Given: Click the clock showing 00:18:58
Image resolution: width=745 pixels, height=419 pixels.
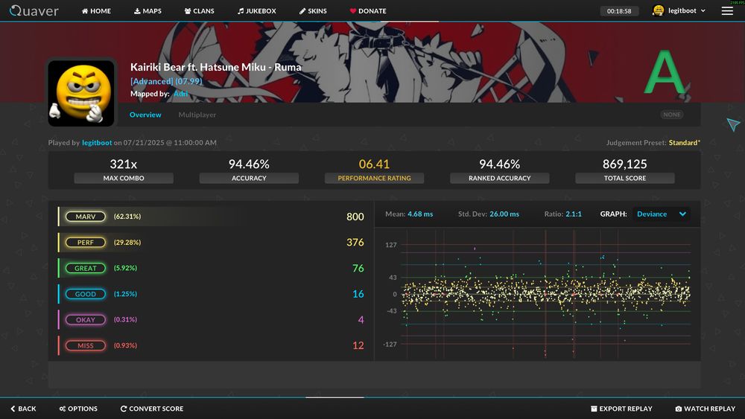Looking at the screenshot, I should [619, 11].
